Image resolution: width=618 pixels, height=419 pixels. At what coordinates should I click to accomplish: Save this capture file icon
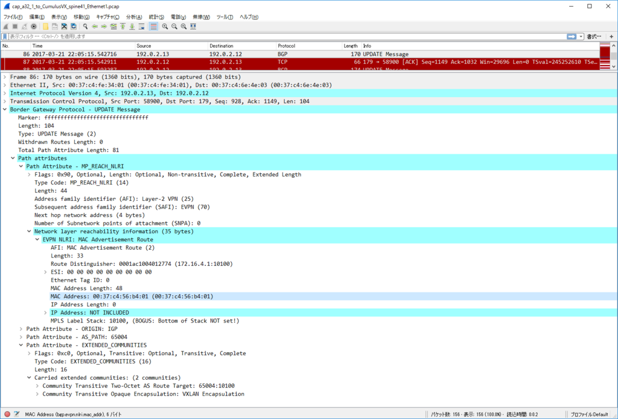coord(55,27)
